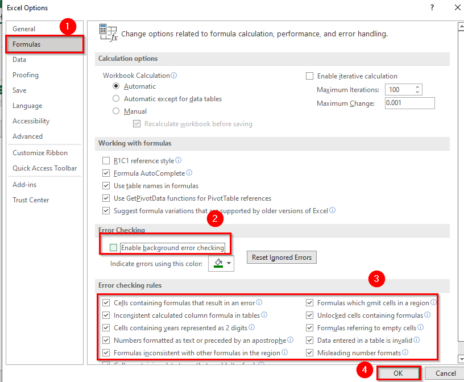This screenshot has height=382, width=464.
Task: Uncheck Formulas inconsistent with other formulas
Action: tap(106, 352)
